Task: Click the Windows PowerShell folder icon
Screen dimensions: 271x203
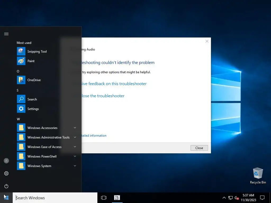Action: (x=21, y=156)
